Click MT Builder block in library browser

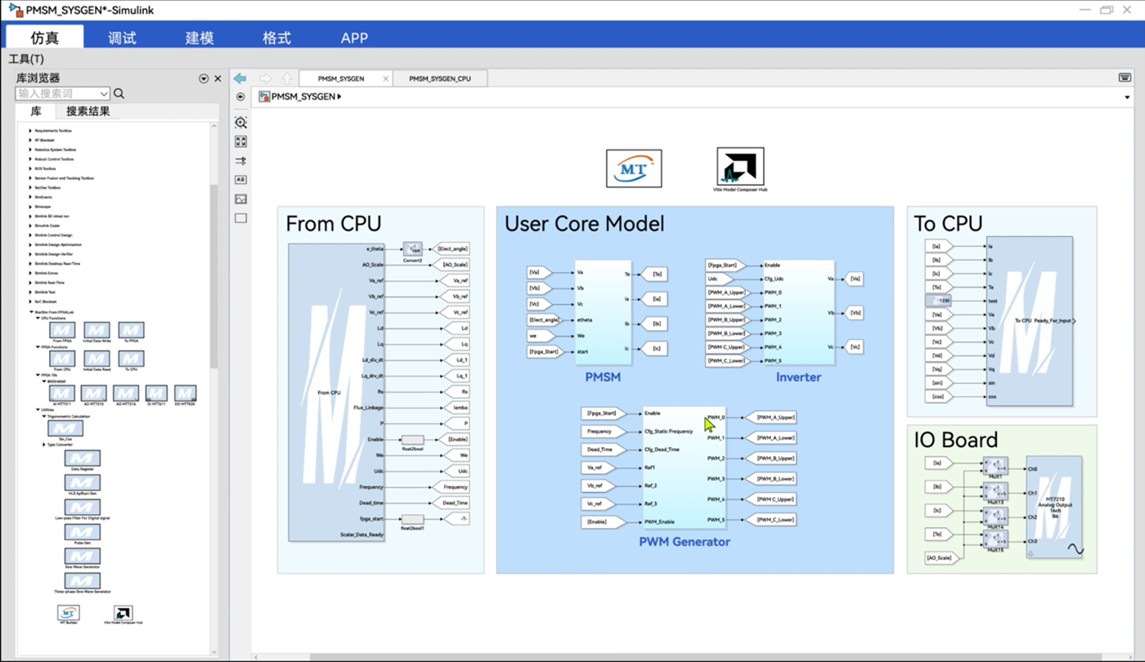69,613
